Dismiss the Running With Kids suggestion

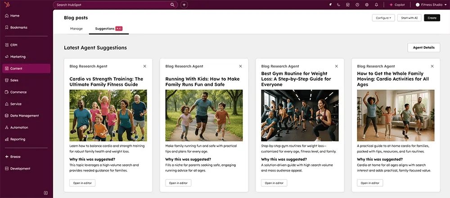(240, 66)
